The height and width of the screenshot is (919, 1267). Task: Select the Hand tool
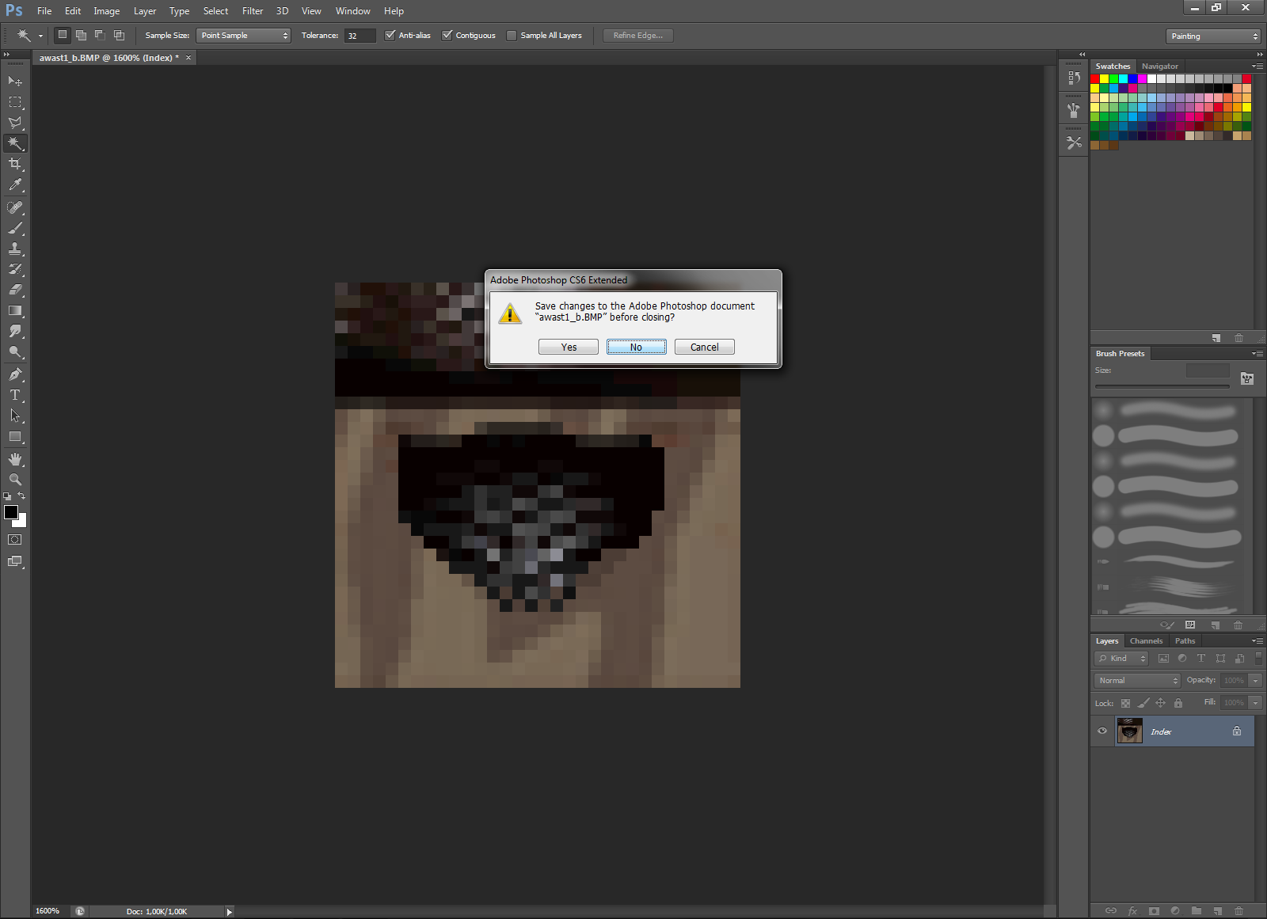point(15,459)
